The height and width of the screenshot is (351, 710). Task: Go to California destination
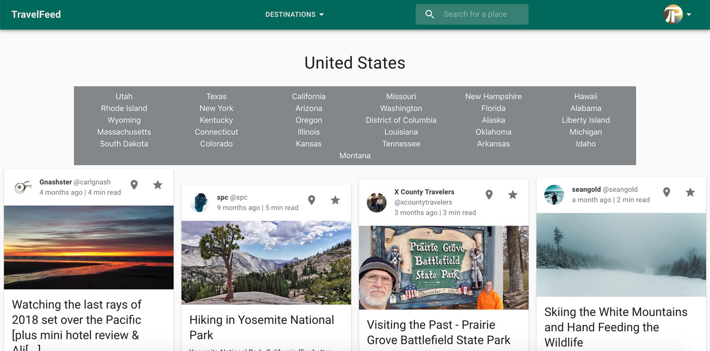click(309, 96)
